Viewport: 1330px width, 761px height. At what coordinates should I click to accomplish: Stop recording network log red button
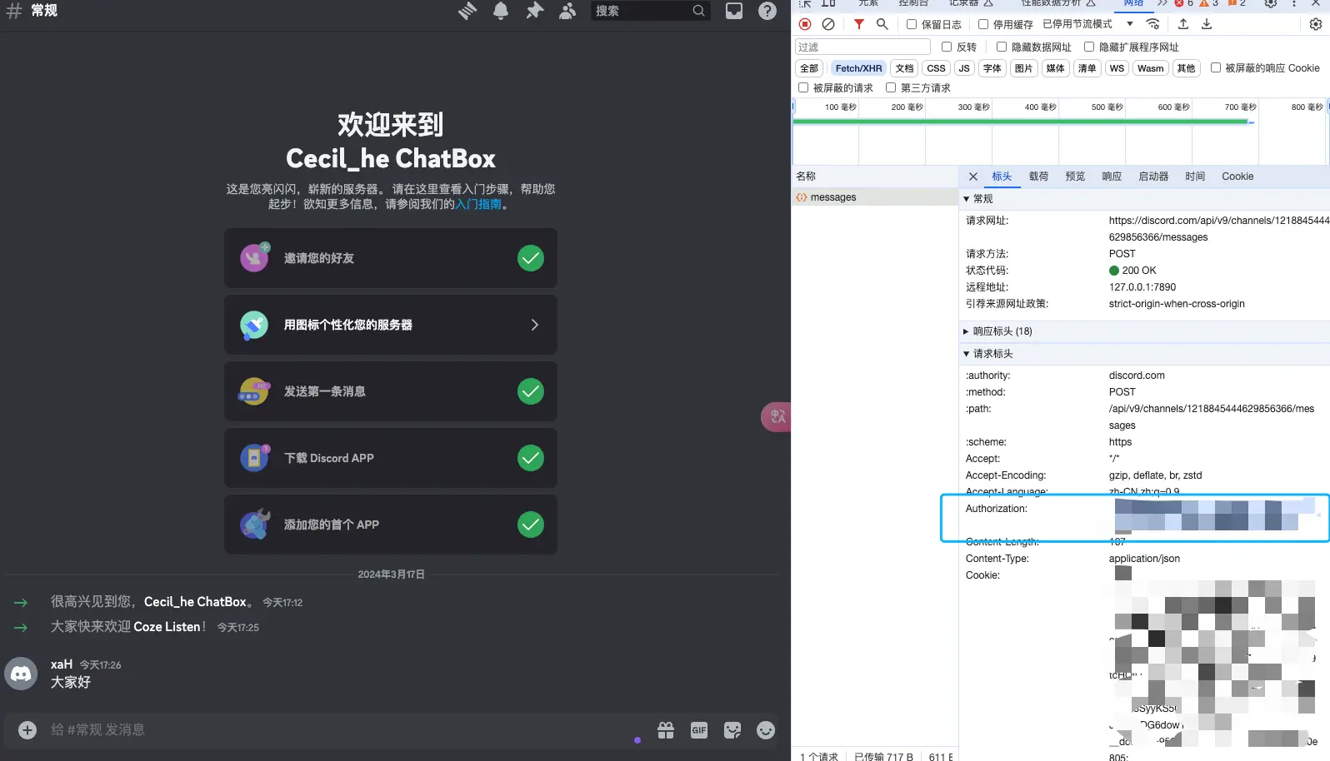pyautogui.click(x=805, y=24)
